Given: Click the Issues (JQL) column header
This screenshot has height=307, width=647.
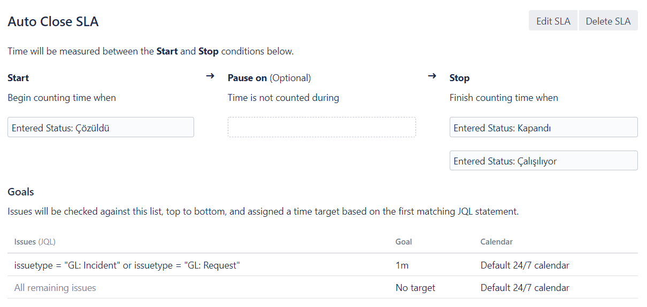Looking at the screenshot, I should coord(35,242).
